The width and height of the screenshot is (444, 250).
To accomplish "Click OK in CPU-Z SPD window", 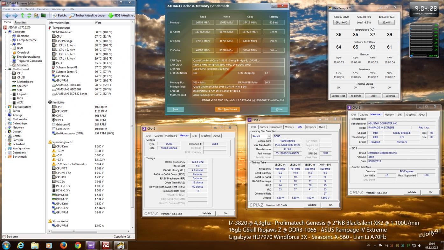I will pos(330,205).
